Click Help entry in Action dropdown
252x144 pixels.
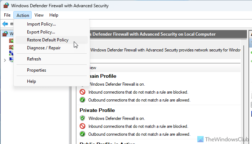[31, 81]
